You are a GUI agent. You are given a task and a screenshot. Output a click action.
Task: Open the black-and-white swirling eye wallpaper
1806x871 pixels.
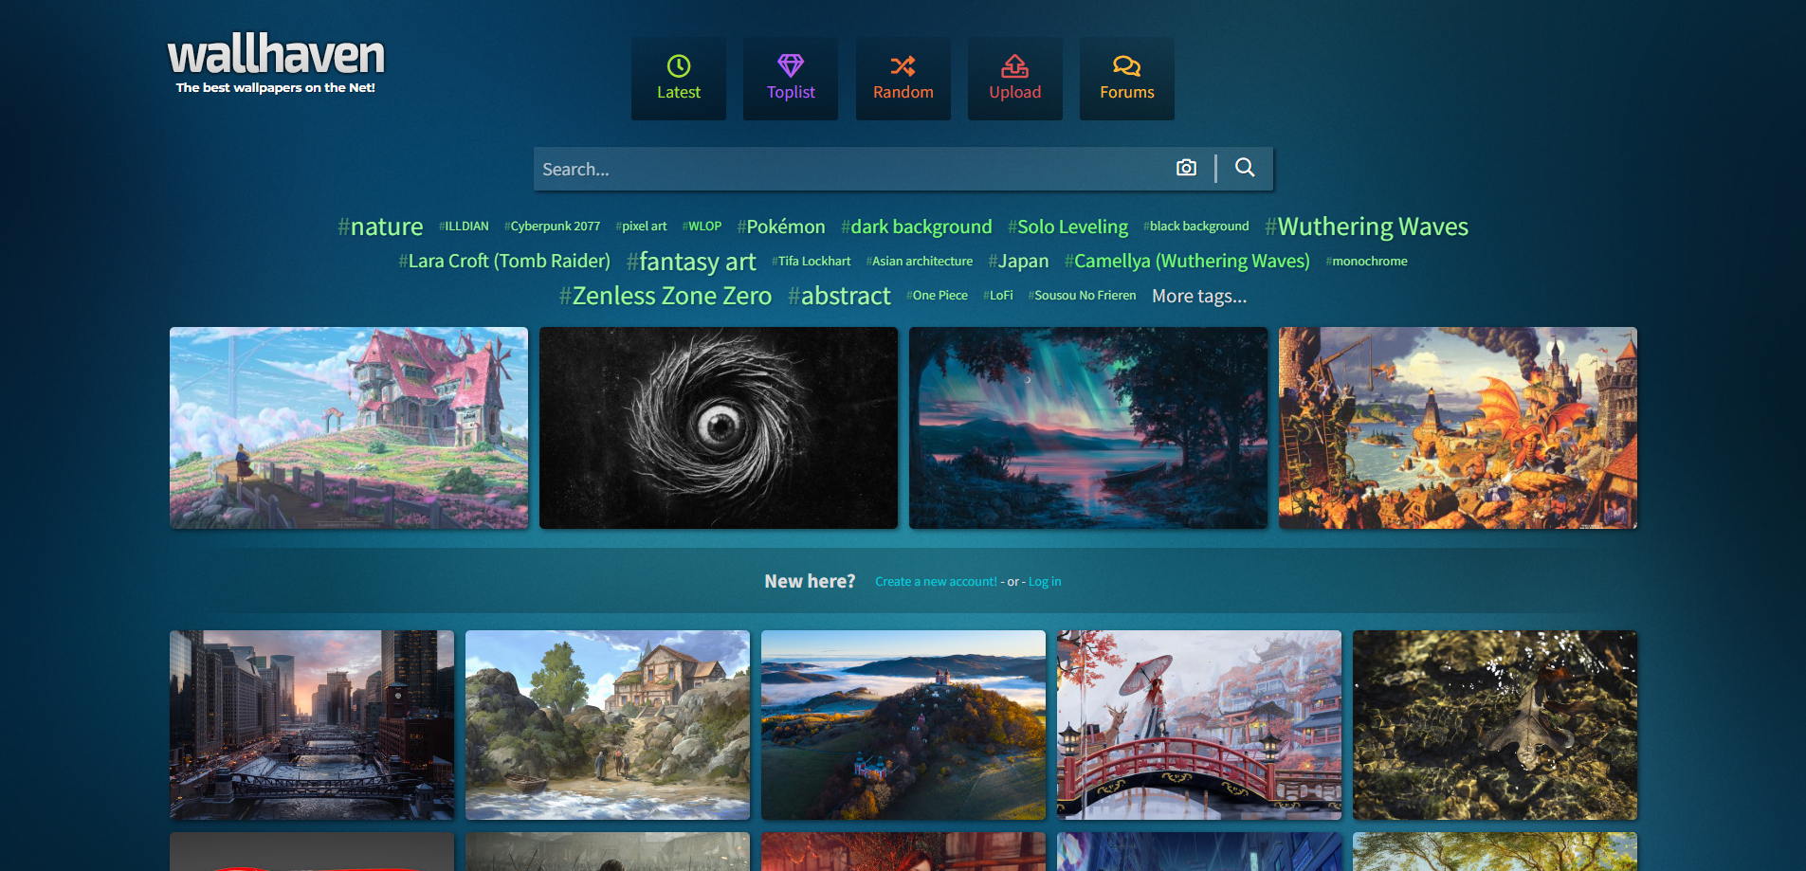719,427
